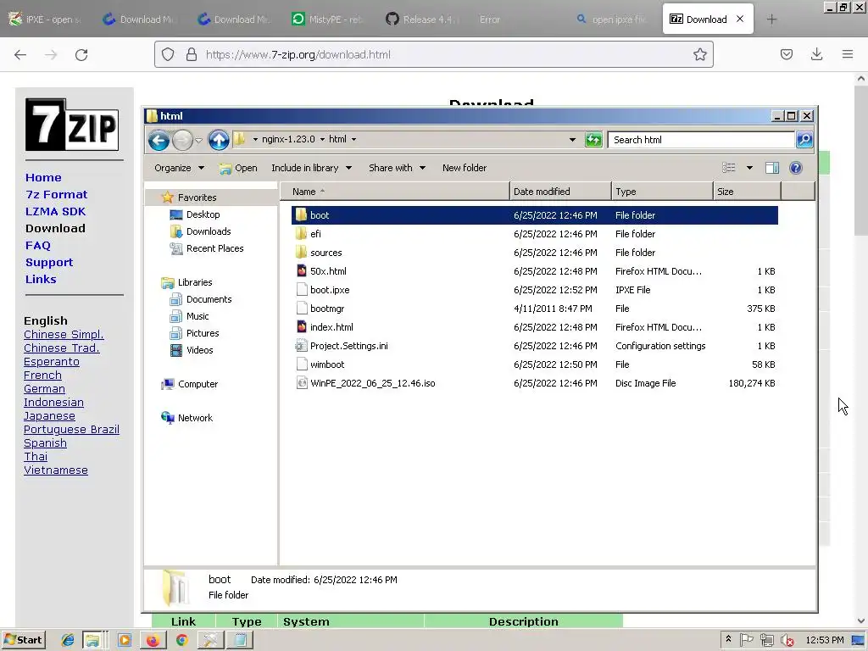This screenshot has height=651, width=868.
Task: Open new tab plus button in Firefox
Action: tap(771, 19)
